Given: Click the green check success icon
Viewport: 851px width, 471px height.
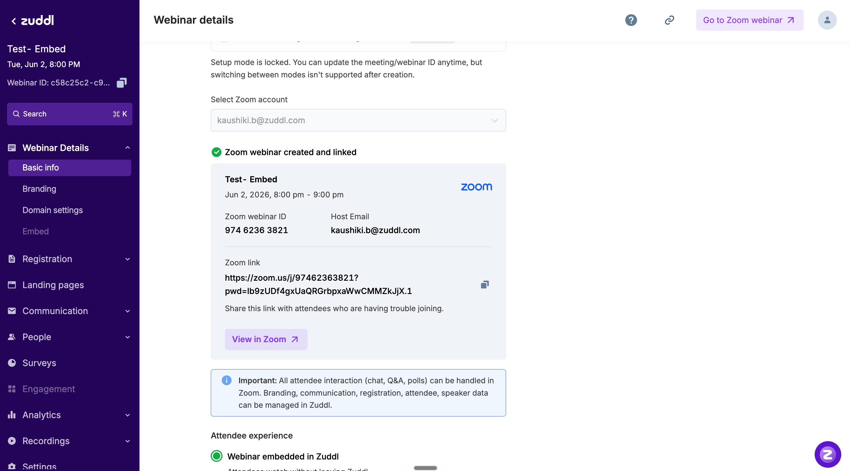Looking at the screenshot, I should [x=216, y=152].
